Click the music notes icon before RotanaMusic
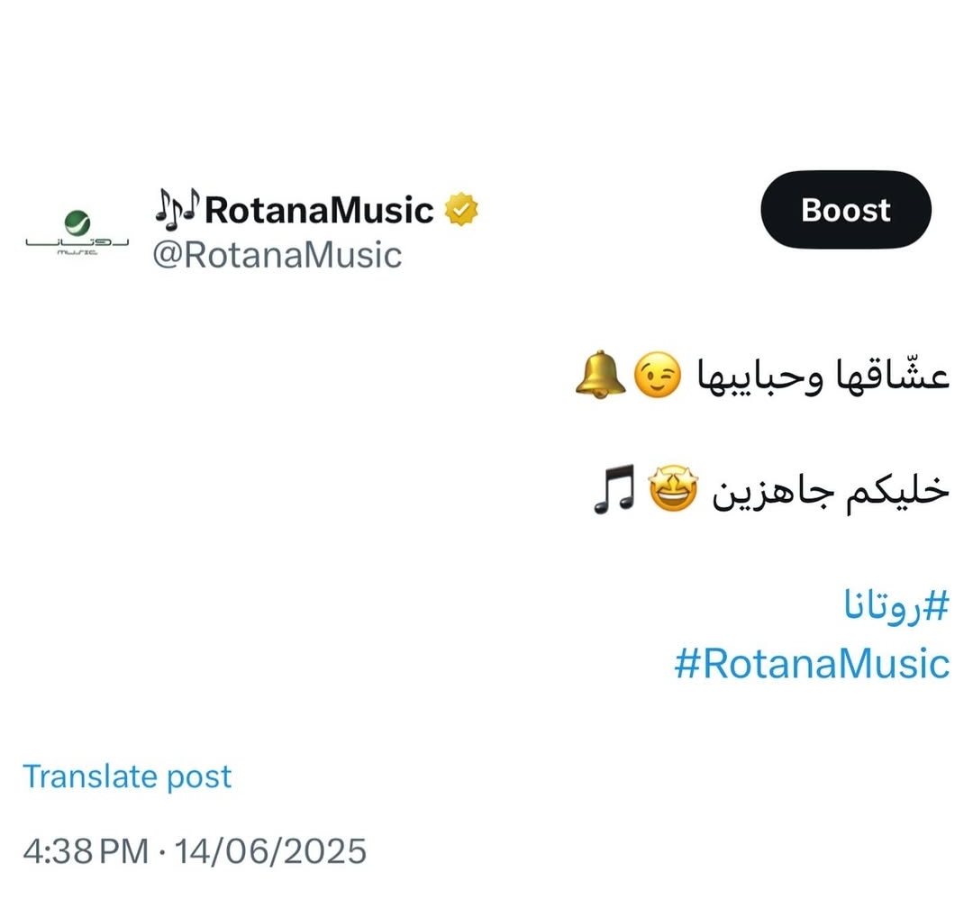This screenshot has width=973, height=899. click(177, 205)
